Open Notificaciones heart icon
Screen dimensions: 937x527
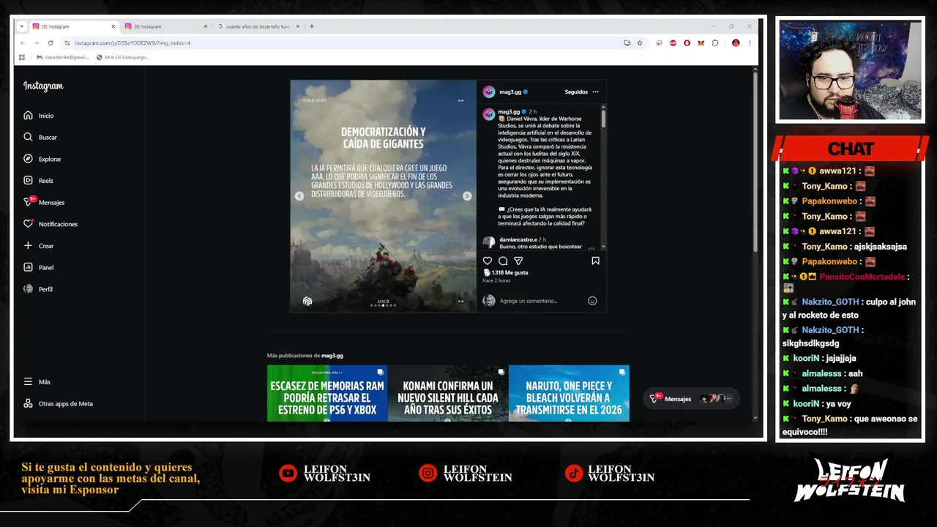click(28, 224)
